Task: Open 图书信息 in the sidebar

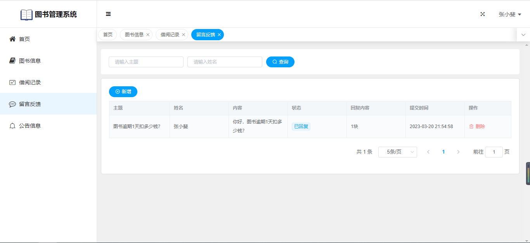Action: click(x=30, y=61)
